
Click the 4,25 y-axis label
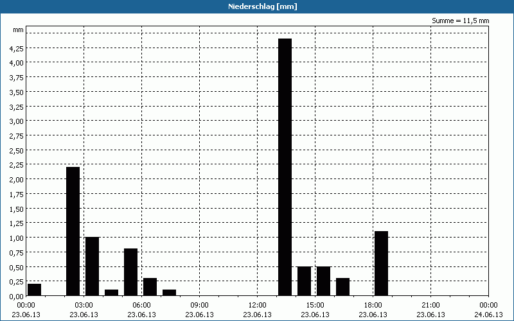[x=17, y=49]
